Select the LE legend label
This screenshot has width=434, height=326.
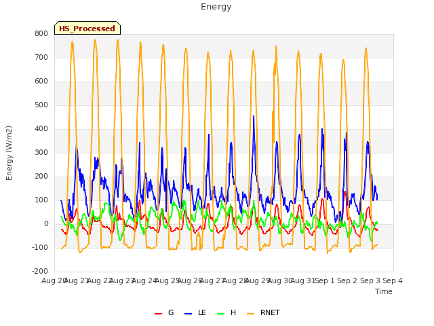point(202,312)
